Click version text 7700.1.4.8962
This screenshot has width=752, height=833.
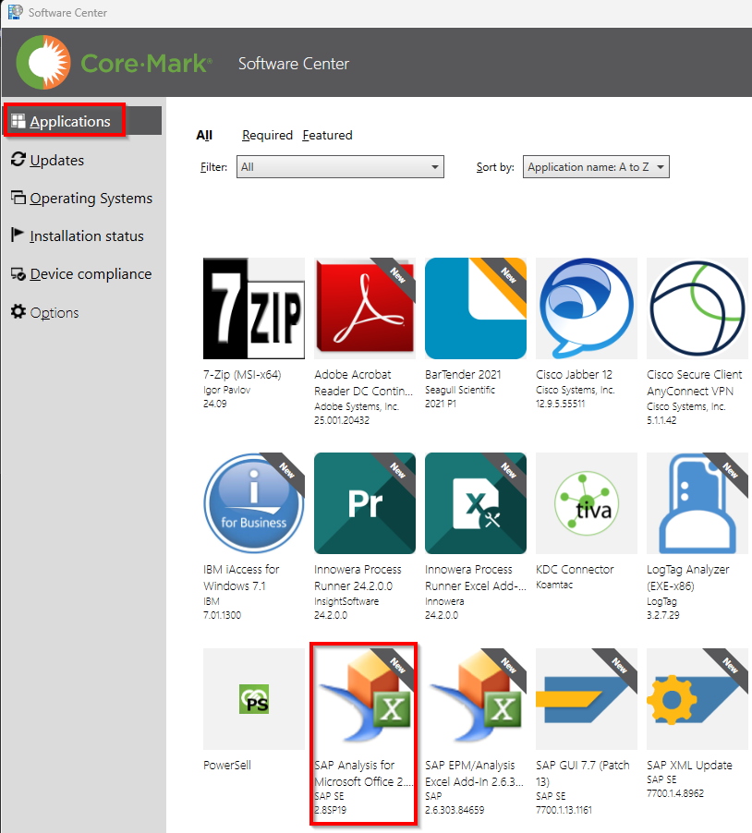coord(675,793)
